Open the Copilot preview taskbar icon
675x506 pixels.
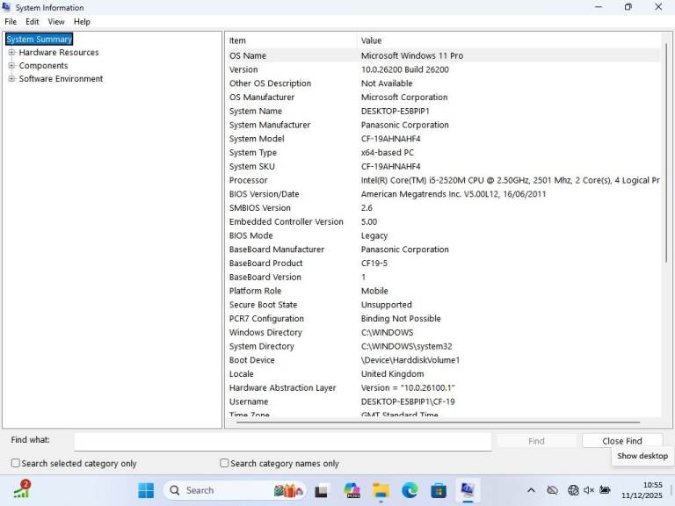[352, 490]
